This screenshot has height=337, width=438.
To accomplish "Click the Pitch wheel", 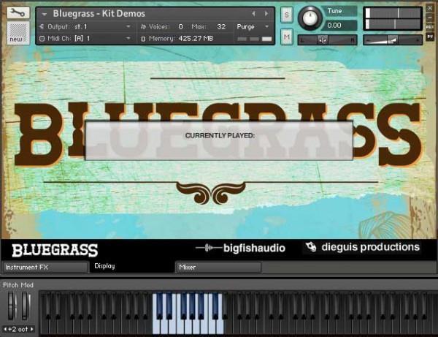I will coord(11,306).
